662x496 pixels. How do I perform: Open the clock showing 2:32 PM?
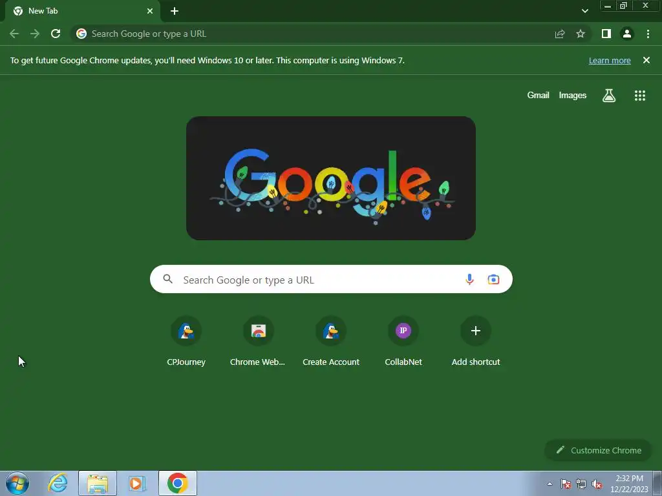629,484
